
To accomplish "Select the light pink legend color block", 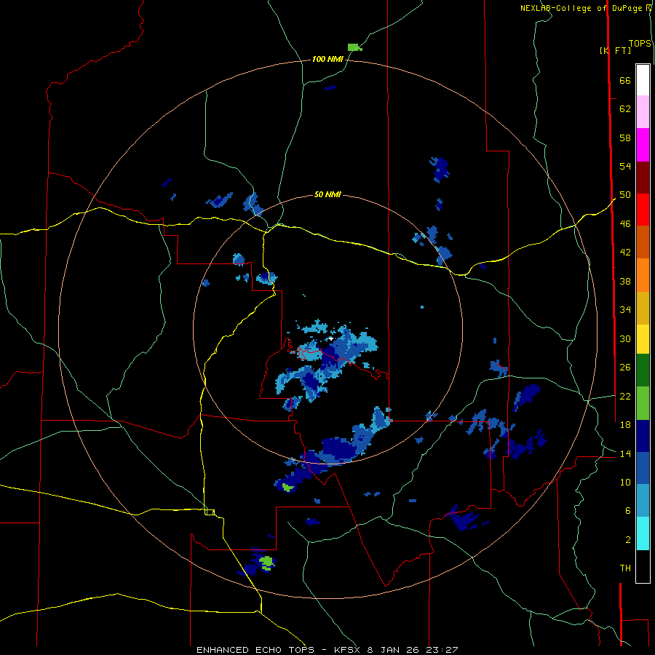I will (x=643, y=111).
